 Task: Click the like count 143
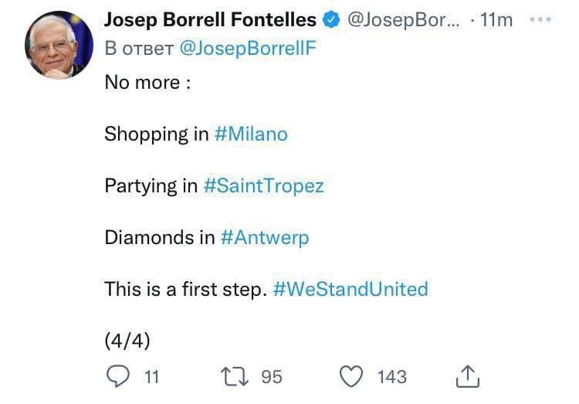click(391, 377)
